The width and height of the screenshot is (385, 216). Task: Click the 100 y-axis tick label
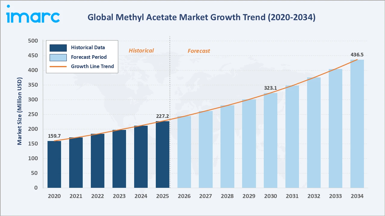click(x=33, y=158)
